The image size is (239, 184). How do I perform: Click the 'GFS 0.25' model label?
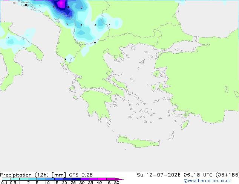(81, 175)
